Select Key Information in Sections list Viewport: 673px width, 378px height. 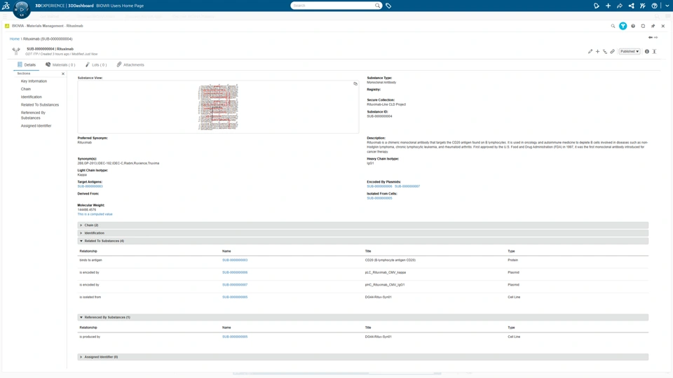[x=34, y=81]
